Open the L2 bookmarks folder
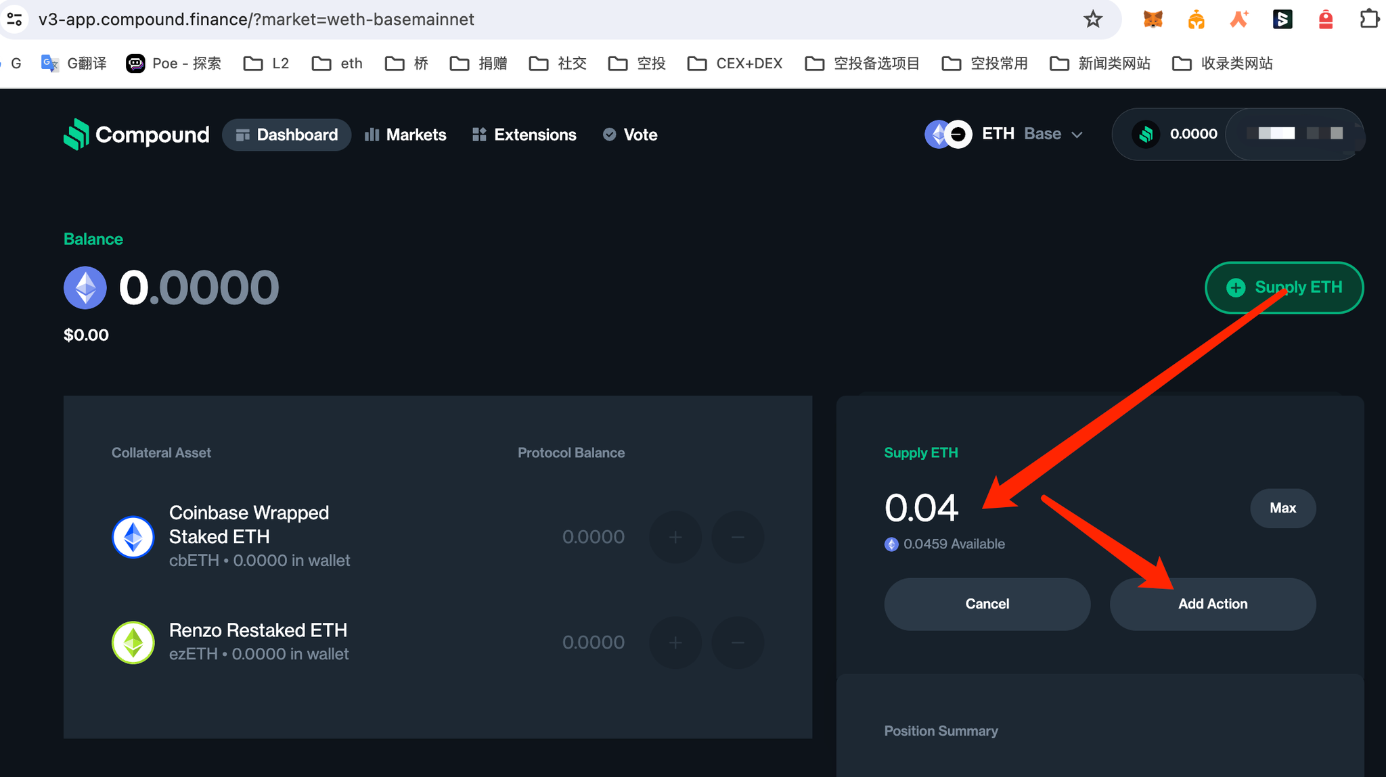1386x777 pixels. tap(267, 64)
